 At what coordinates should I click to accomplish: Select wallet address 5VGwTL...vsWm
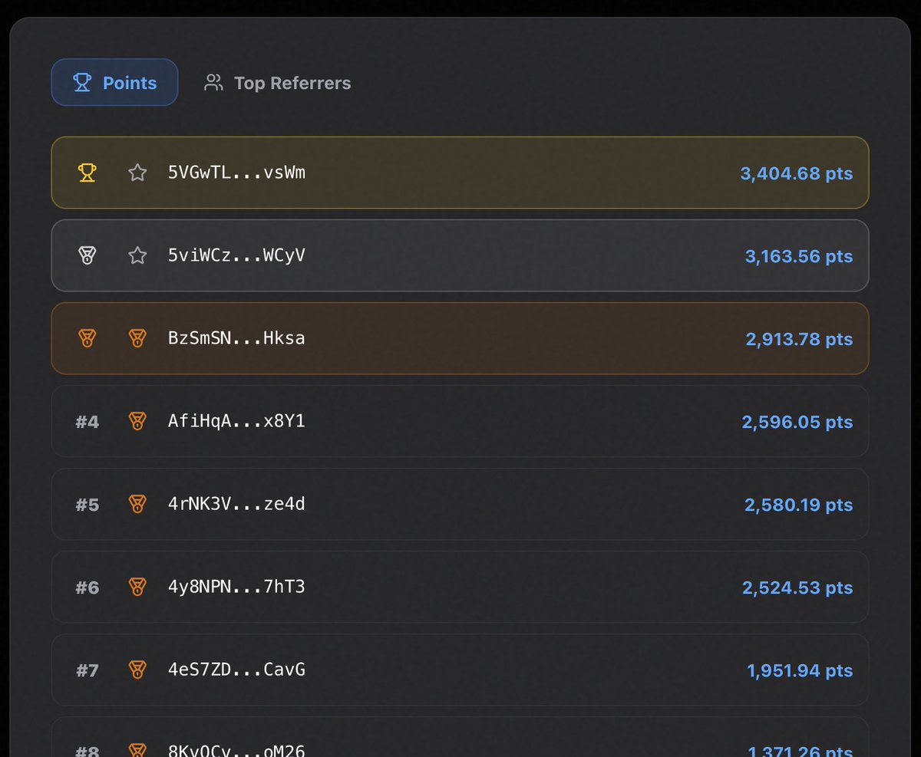tap(236, 173)
